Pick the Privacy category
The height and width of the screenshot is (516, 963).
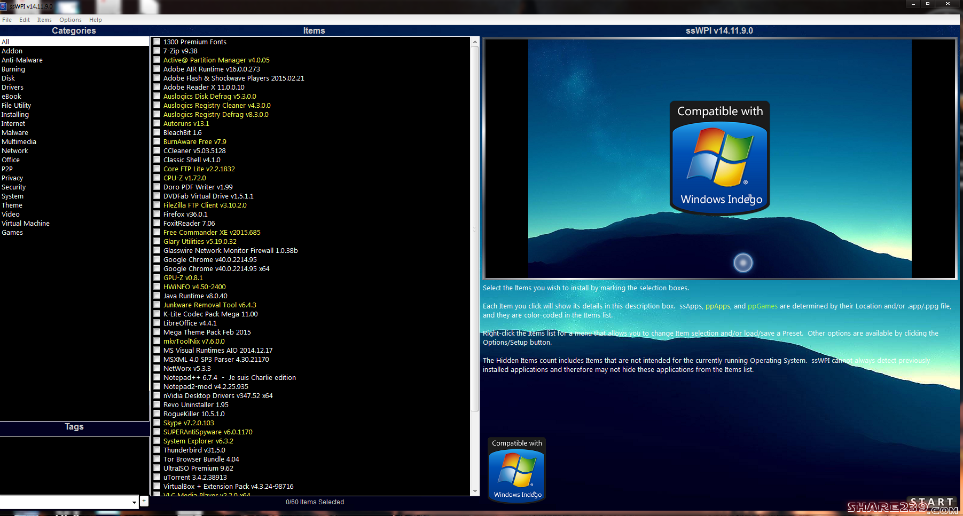(12, 178)
